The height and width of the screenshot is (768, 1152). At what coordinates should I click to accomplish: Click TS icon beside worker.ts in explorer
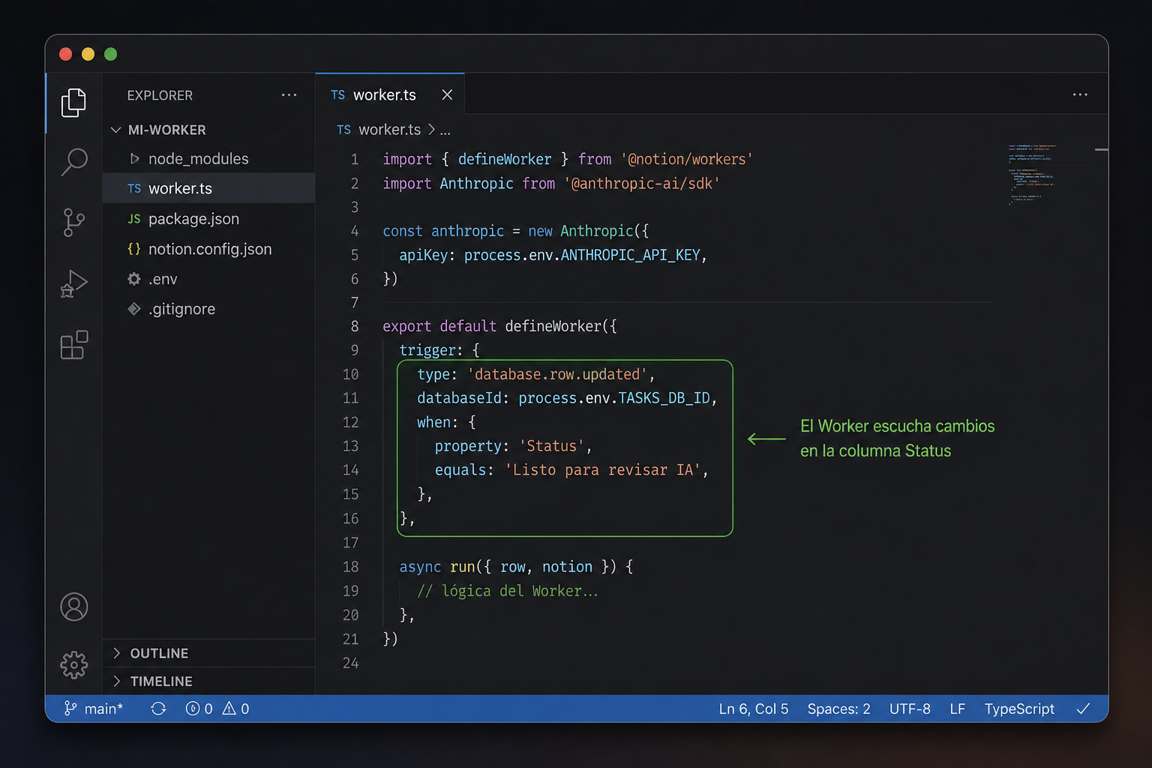pos(134,189)
